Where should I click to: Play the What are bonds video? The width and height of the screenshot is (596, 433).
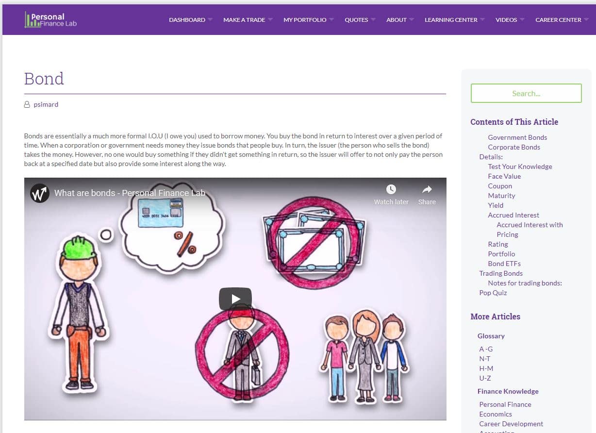pyautogui.click(x=235, y=299)
